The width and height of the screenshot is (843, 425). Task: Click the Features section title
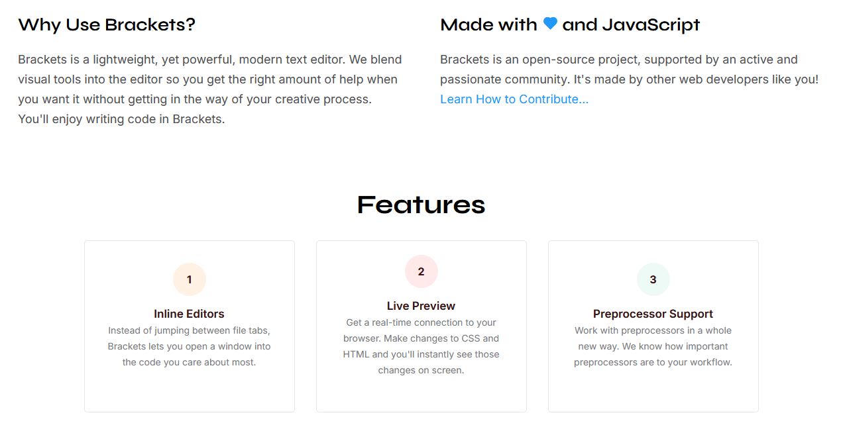pyautogui.click(x=421, y=205)
